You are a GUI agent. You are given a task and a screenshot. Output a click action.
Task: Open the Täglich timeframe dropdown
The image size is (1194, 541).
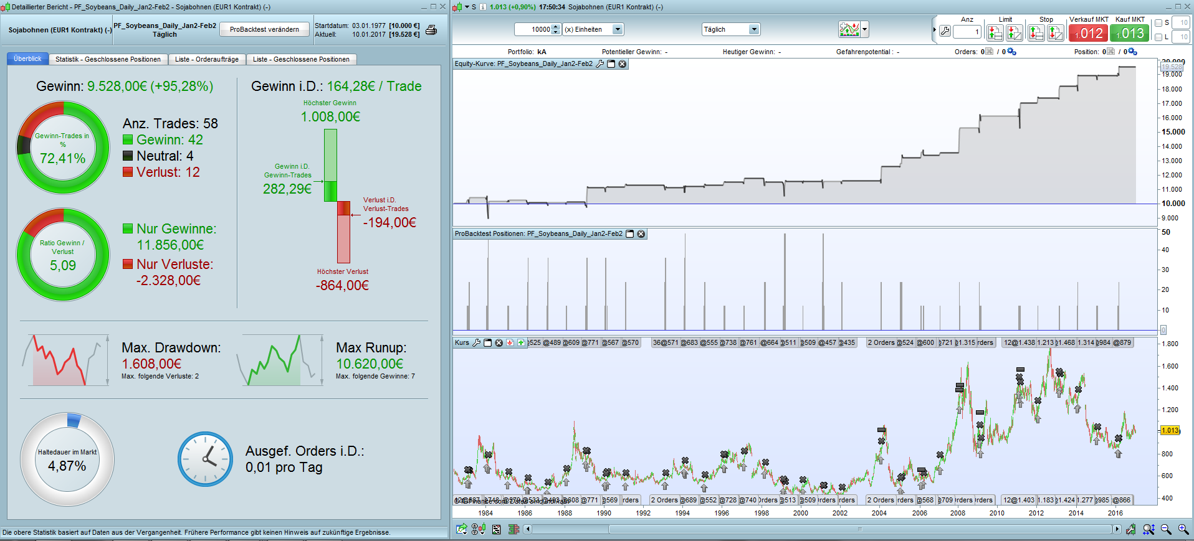click(x=754, y=29)
